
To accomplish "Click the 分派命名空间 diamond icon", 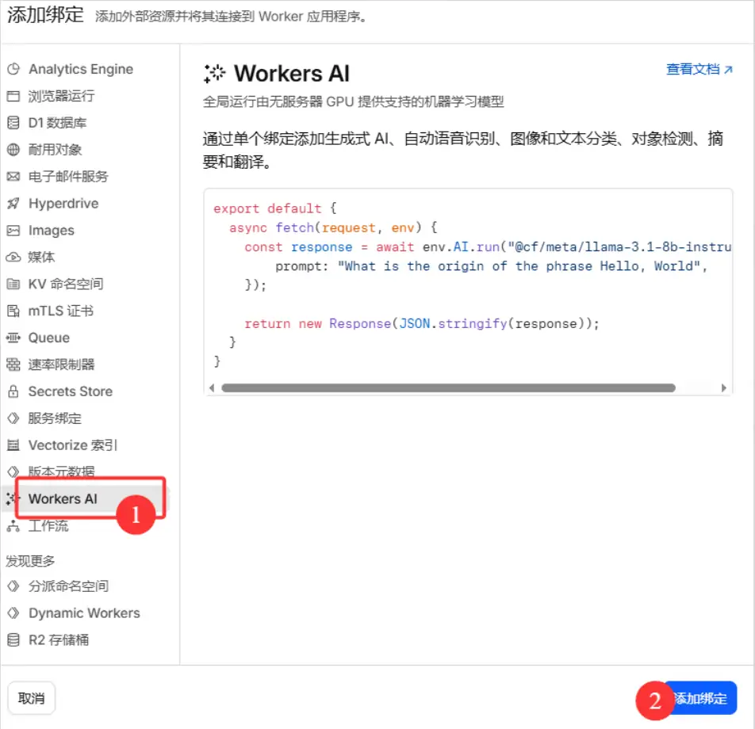I will pyautogui.click(x=13, y=586).
